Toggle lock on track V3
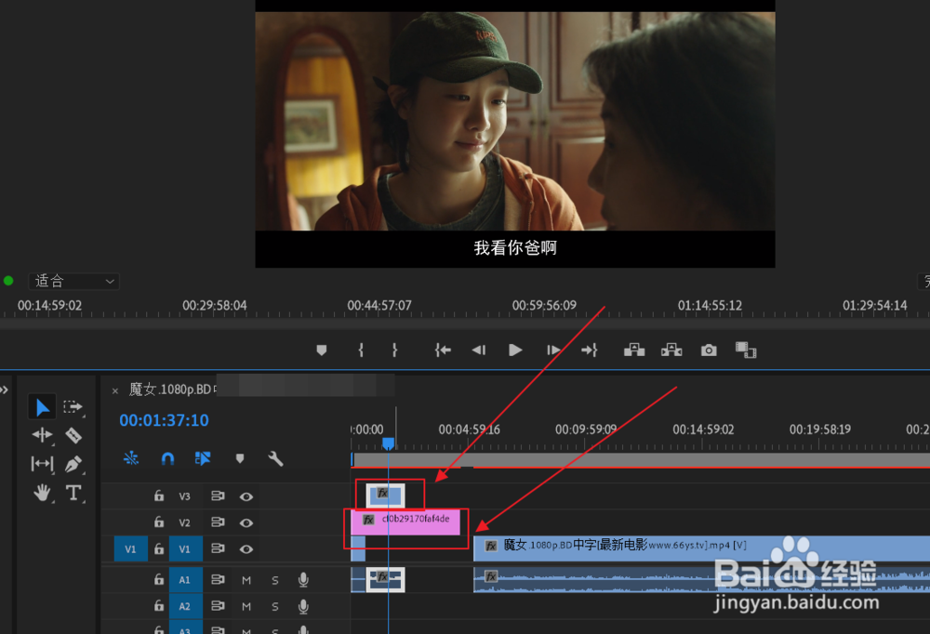Screen dimensions: 930x634 click(x=159, y=495)
